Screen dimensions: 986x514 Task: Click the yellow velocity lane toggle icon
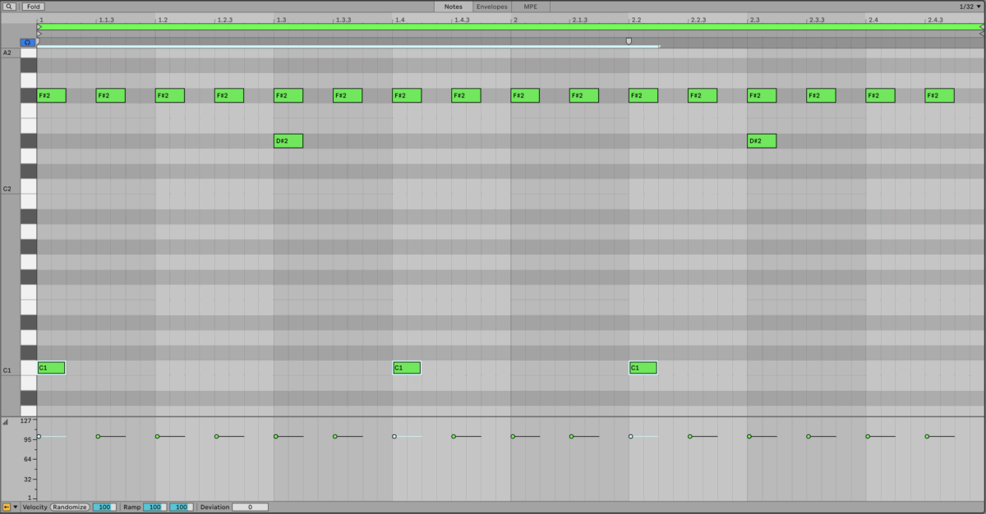7,507
